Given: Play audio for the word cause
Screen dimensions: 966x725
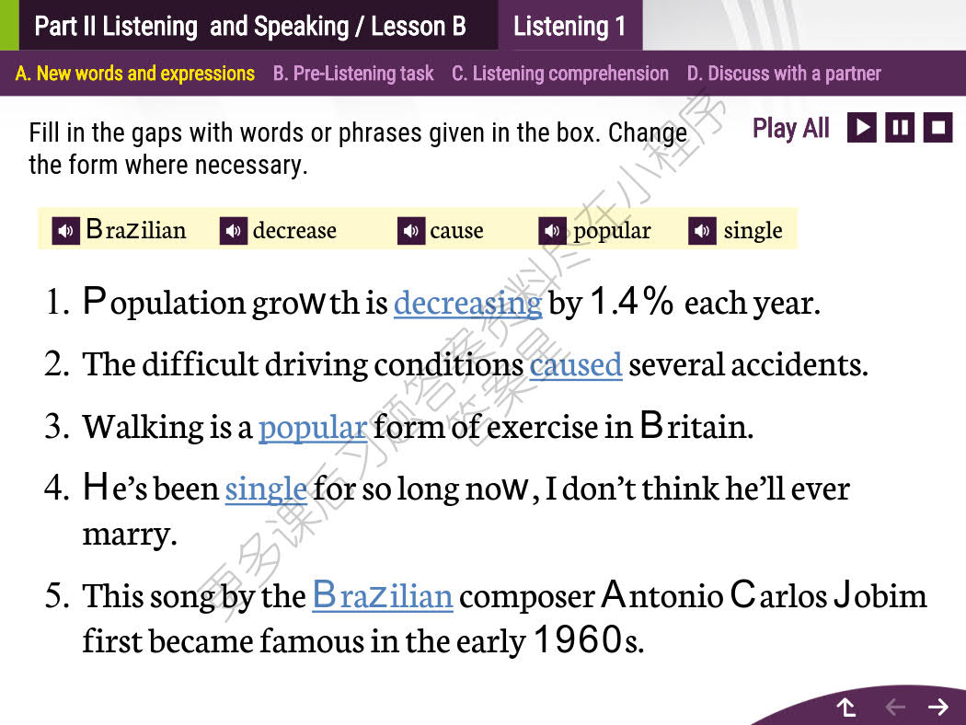Looking at the screenshot, I should [x=411, y=230].
